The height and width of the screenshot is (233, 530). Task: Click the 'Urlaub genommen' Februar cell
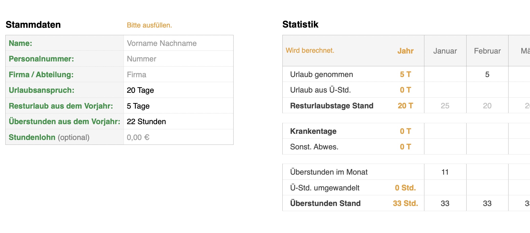(487, 74)
